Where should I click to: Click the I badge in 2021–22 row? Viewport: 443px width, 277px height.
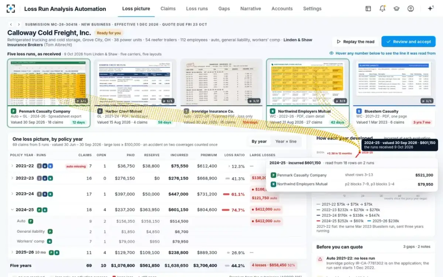(39, 166)
